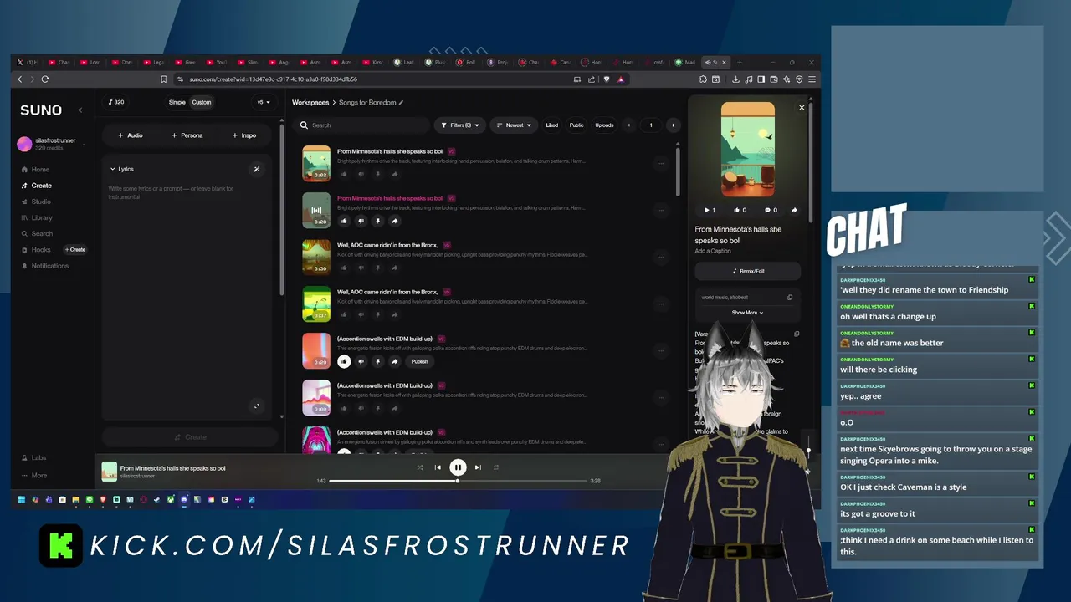Add Audio to the creation
Image resolution: width=1071 pixels, height=602 pixels.
pyautogui.click(x=130, y=135)
